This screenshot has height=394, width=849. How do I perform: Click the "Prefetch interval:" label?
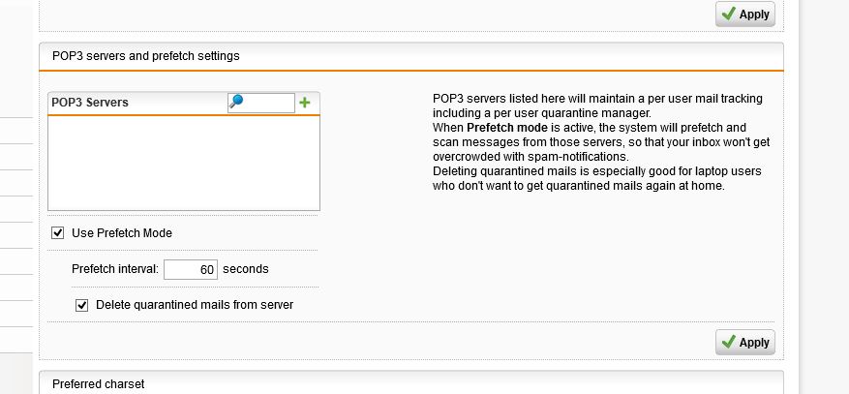tap(115, 269)
